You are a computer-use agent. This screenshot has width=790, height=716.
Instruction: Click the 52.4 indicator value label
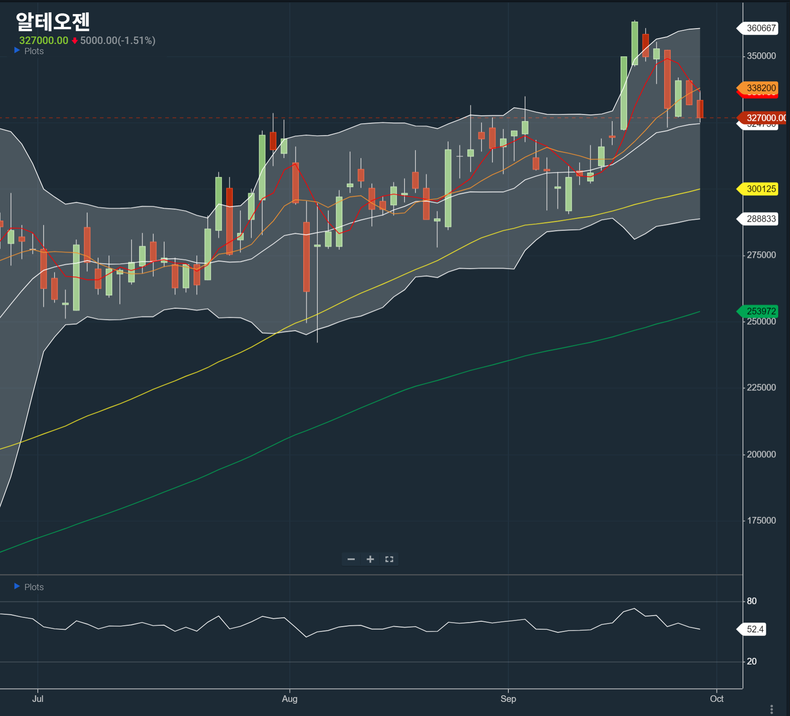click(x=755, y=629)
